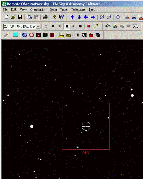Create a new sky document
The width and height of the screenshot is (143, 179).
(x=6, y=17)
